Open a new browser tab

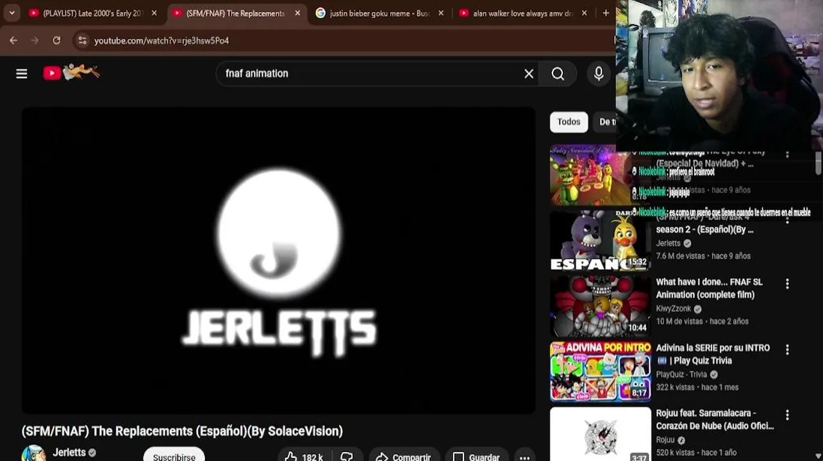point(606,13)
